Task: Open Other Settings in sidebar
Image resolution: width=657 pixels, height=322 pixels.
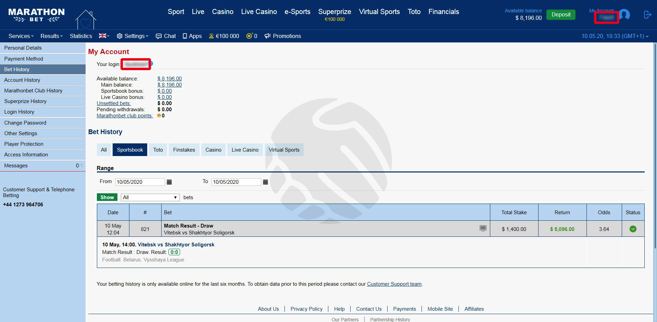Action: click(43, 133)
